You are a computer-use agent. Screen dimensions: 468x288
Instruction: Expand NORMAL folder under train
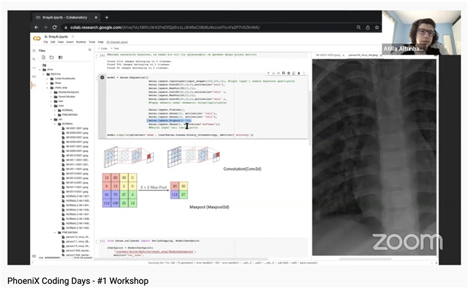click(x=55, y=111)
